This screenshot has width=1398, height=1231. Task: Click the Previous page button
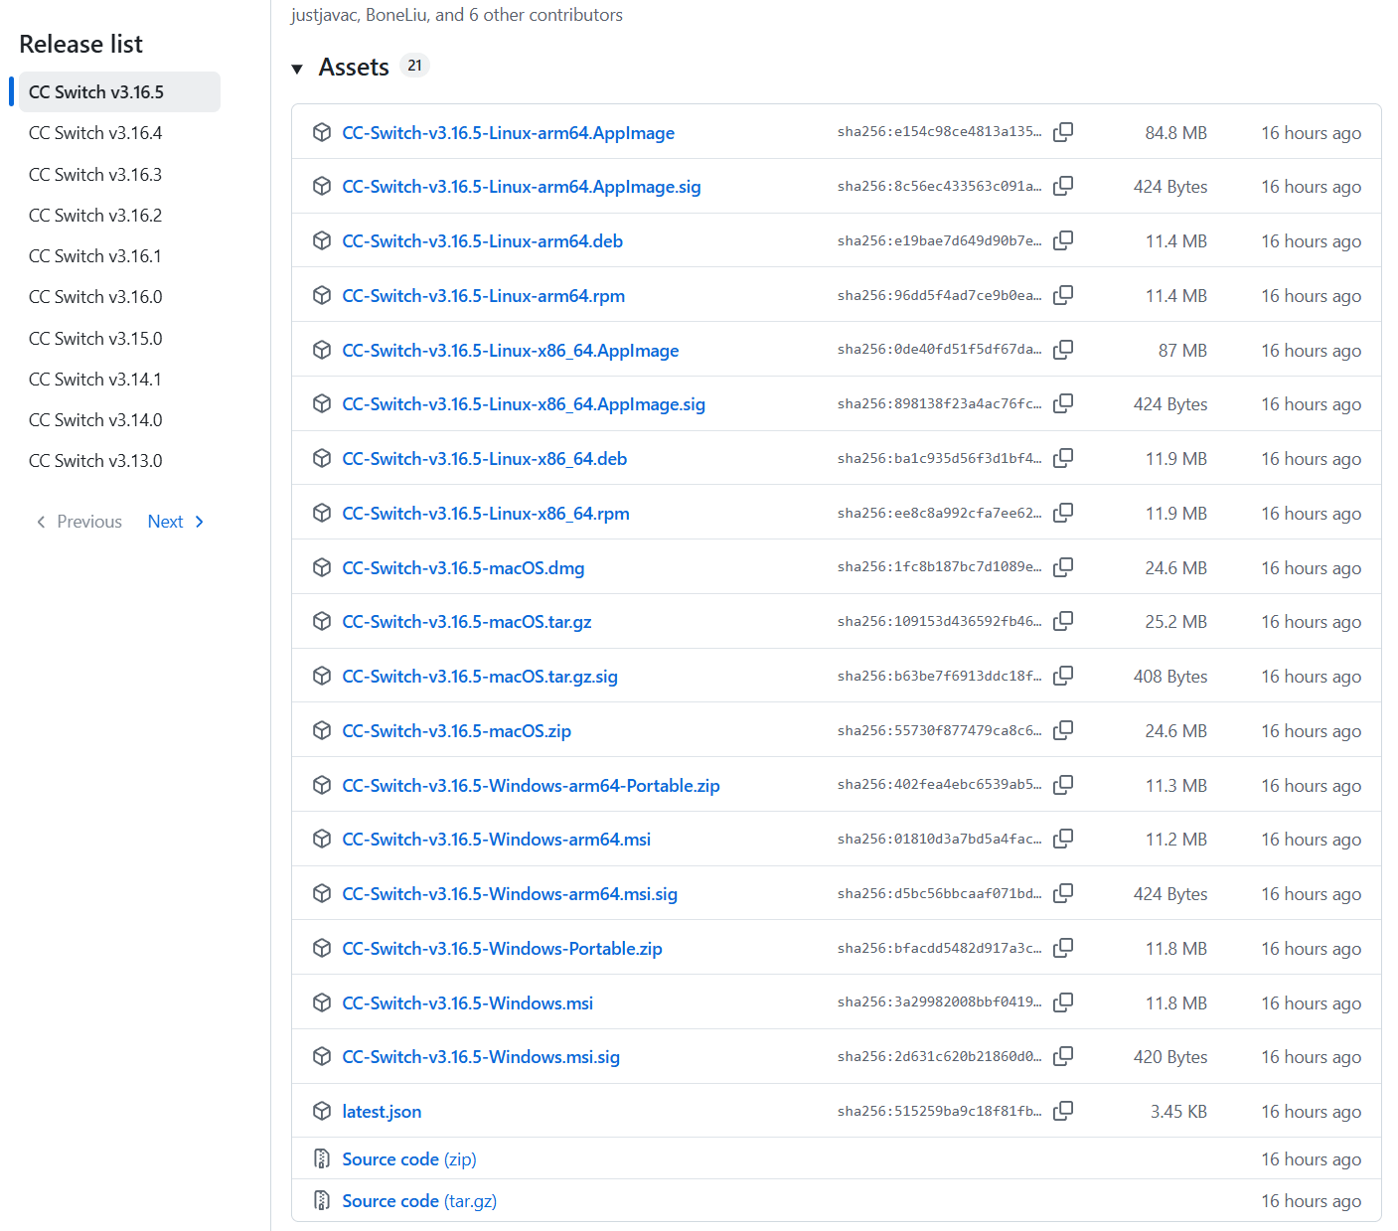(78, 522)
